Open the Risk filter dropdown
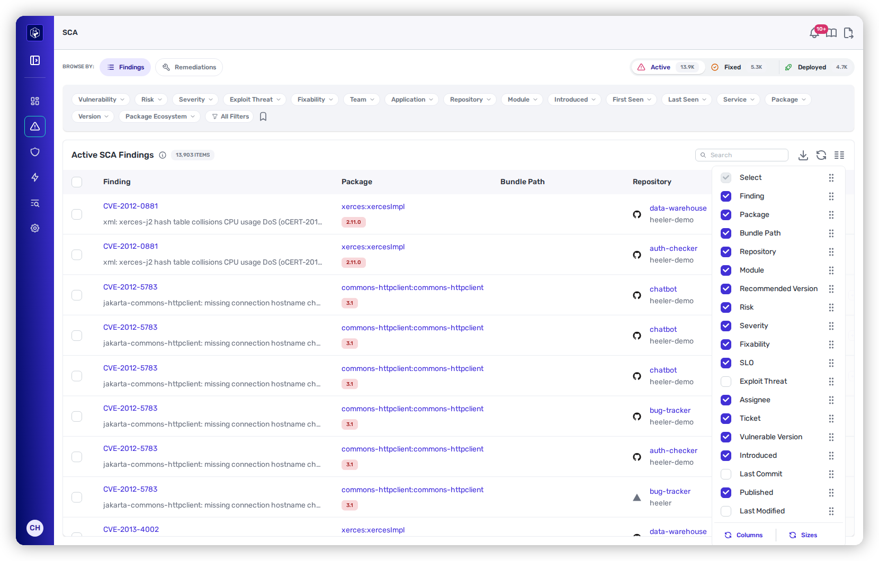 click(x=151, y=99)
